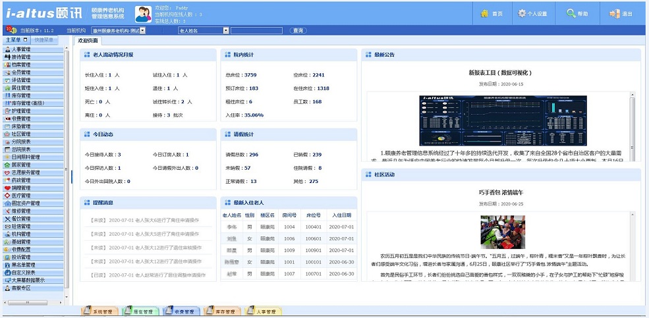Open 个人设置 gear icon
The height and width of the screenshot is (318, 649).
click(522, 13)
